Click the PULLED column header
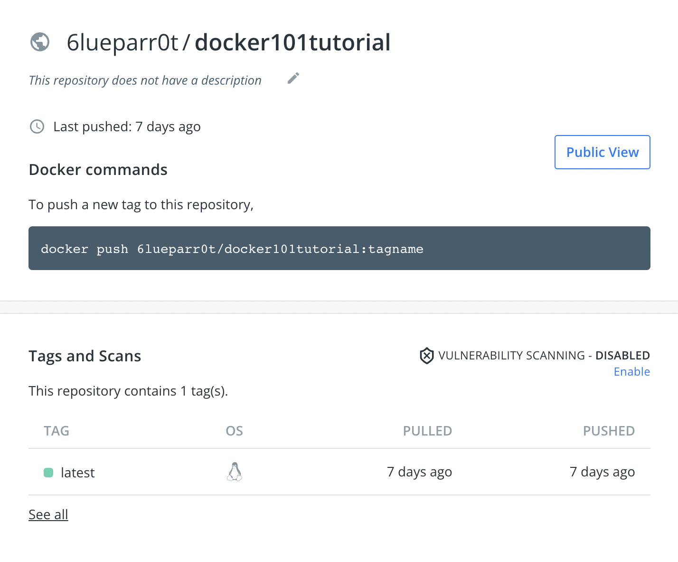Viewport: 678px width, 562px height. point(427,431)
